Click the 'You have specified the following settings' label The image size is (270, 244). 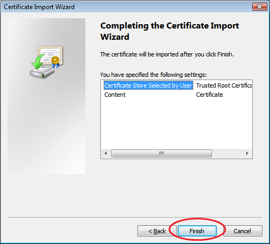pos(154,75)
